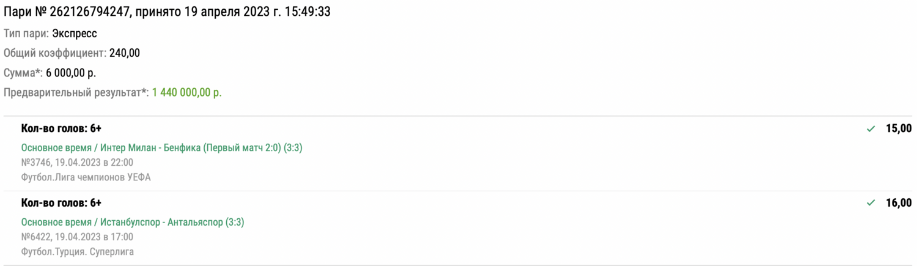This screenshot has height=266, width=917.
Task: Click the Футбол.Турция. Суперлига label
Action: [x=77, y=251]
